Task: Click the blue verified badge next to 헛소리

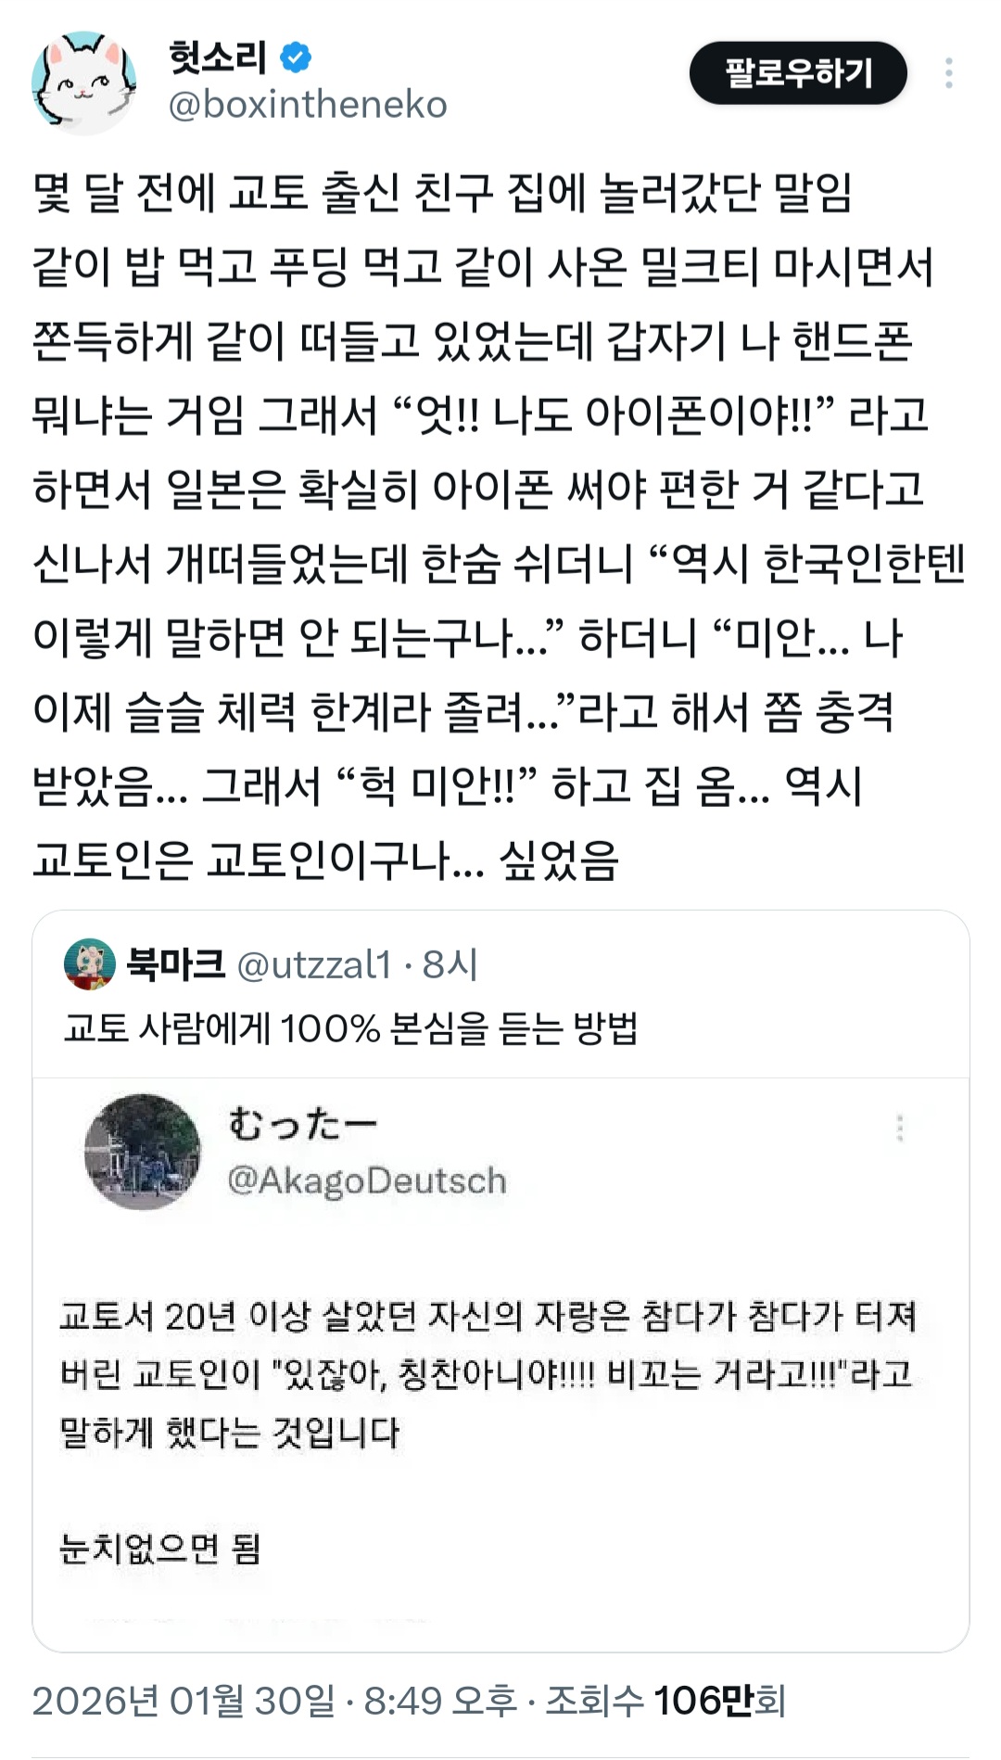Action: point(295,57)
